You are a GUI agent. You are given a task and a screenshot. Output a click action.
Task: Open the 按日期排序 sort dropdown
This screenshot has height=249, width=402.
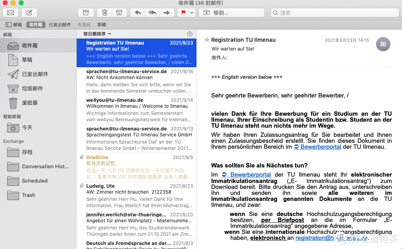pos(97,34)
